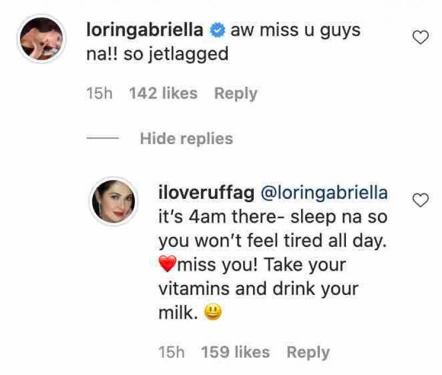Collapse the thread with Hide replies

coord(185,138)
